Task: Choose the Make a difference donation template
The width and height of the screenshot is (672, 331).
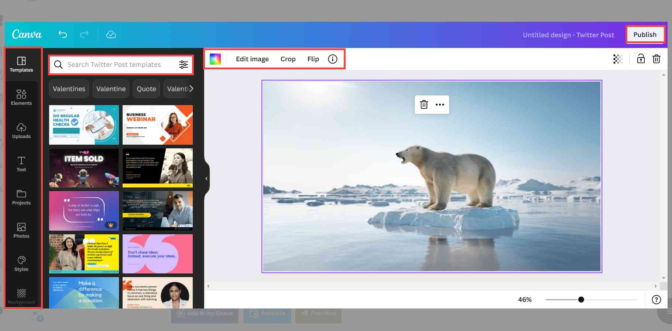Action: pos(84,293)
